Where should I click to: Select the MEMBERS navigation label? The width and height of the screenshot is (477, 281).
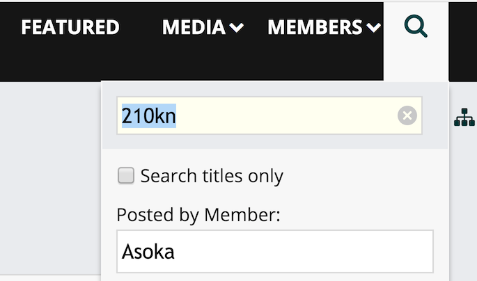point(315,27)
